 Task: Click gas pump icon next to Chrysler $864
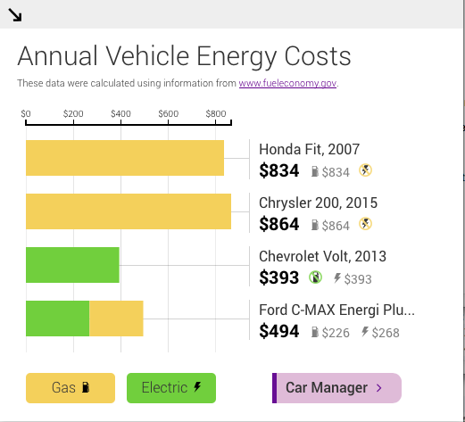click(315, 225)
